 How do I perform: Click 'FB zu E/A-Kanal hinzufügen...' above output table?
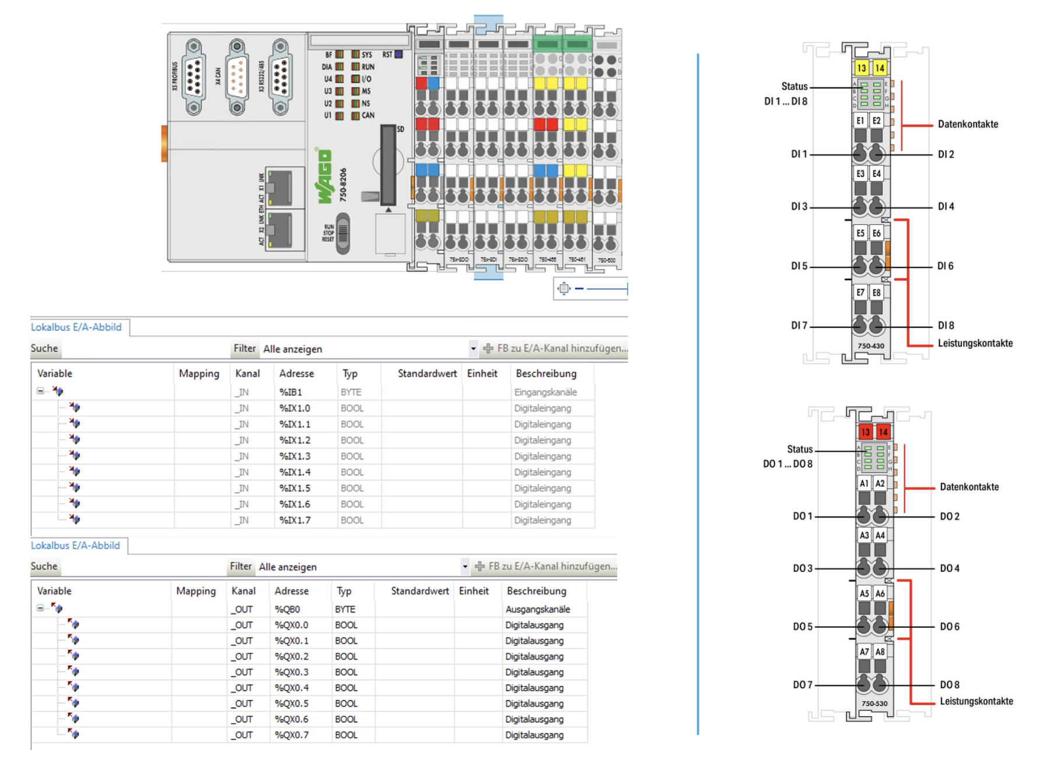point(546,566)
